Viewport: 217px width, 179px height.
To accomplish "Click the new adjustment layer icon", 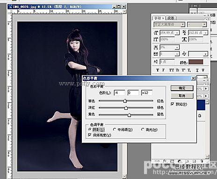I will pos(180,161).
